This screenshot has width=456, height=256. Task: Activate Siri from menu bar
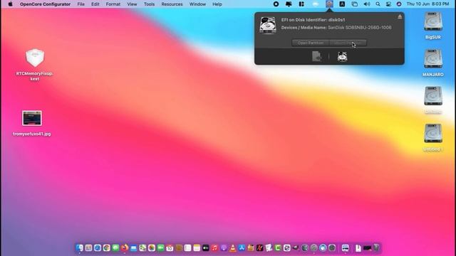point(399,4)
